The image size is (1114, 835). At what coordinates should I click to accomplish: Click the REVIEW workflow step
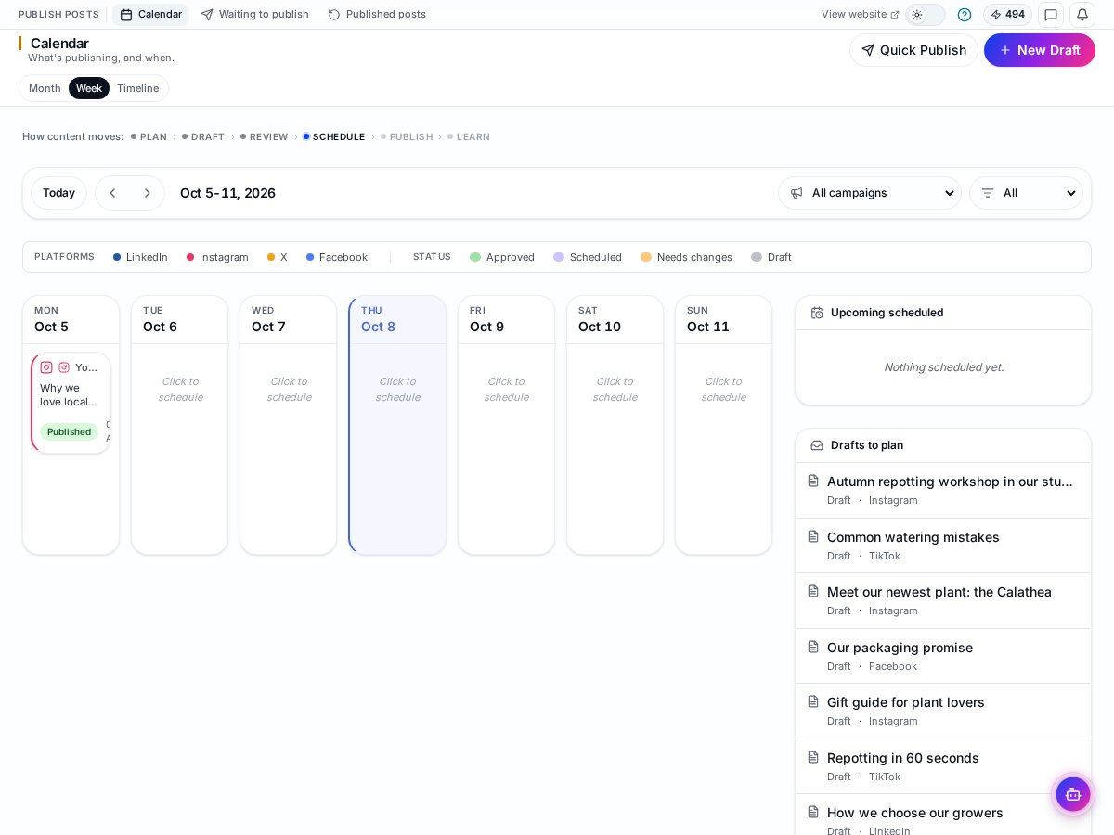click(265, 137)
